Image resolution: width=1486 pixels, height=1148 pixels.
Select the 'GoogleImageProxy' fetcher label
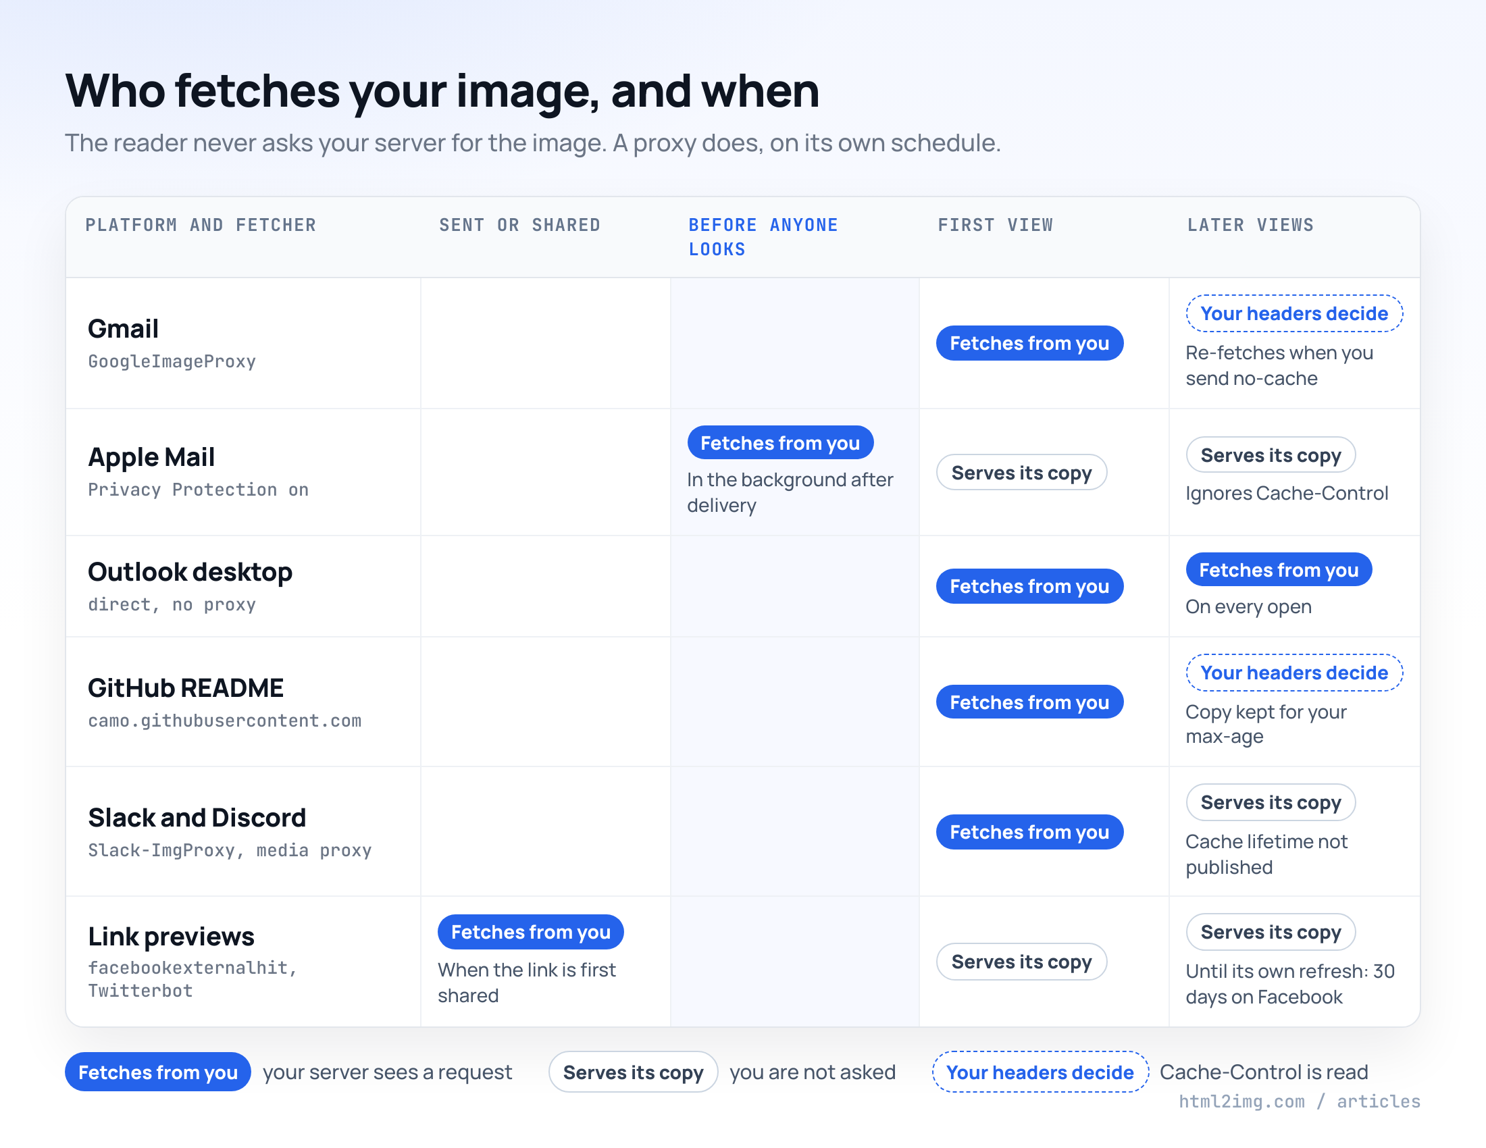coord(172,361)
